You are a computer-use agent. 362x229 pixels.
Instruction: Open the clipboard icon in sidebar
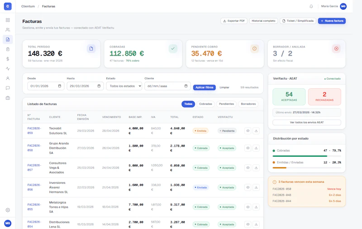pyautogui.click(x=8, y=49)
